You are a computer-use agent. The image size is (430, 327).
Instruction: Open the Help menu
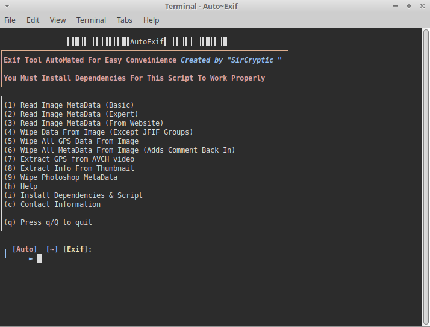151,20
